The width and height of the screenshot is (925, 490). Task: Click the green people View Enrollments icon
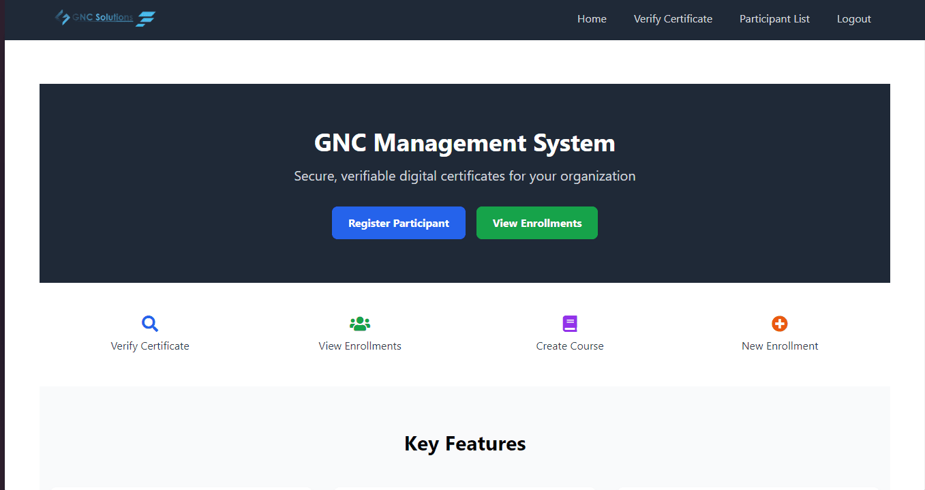[x=360, y=324]
